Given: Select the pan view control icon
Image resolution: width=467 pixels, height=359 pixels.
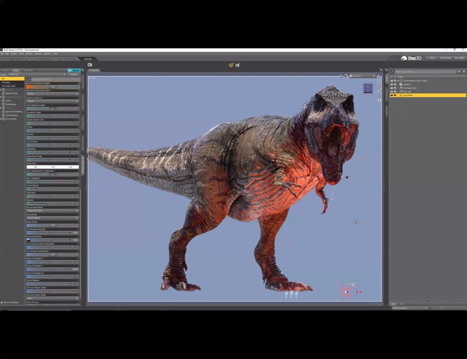Looking at the screenshot, I should [379, 86].
